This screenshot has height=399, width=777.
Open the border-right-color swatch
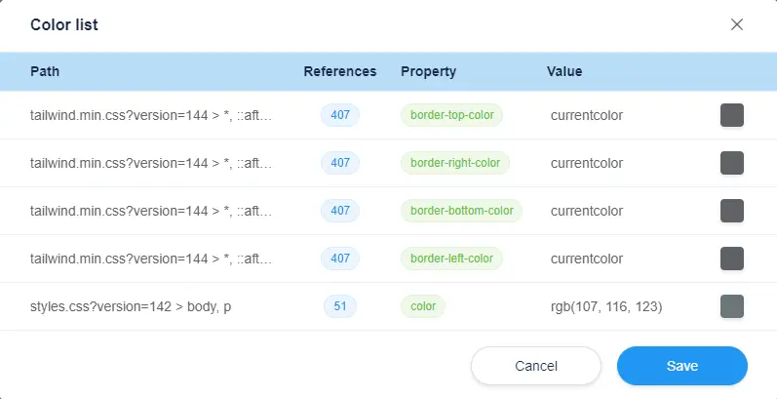(731, 163)
